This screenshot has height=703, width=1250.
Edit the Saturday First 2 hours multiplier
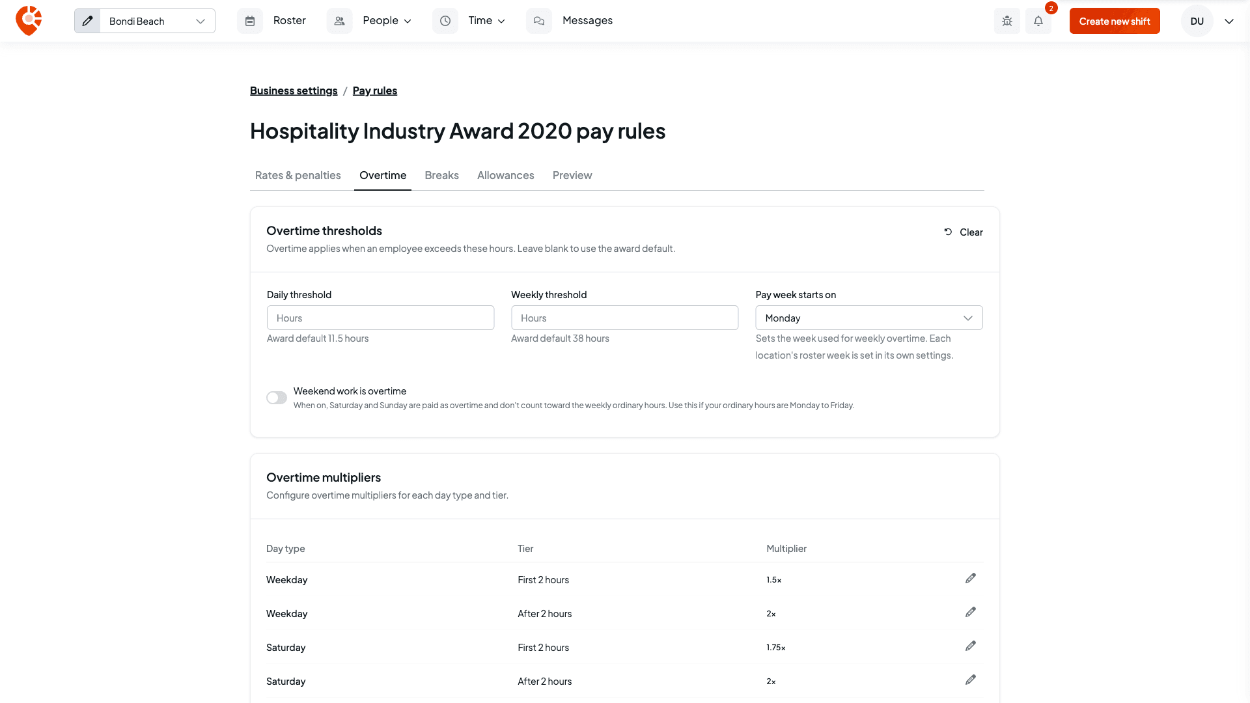(971, 646)
